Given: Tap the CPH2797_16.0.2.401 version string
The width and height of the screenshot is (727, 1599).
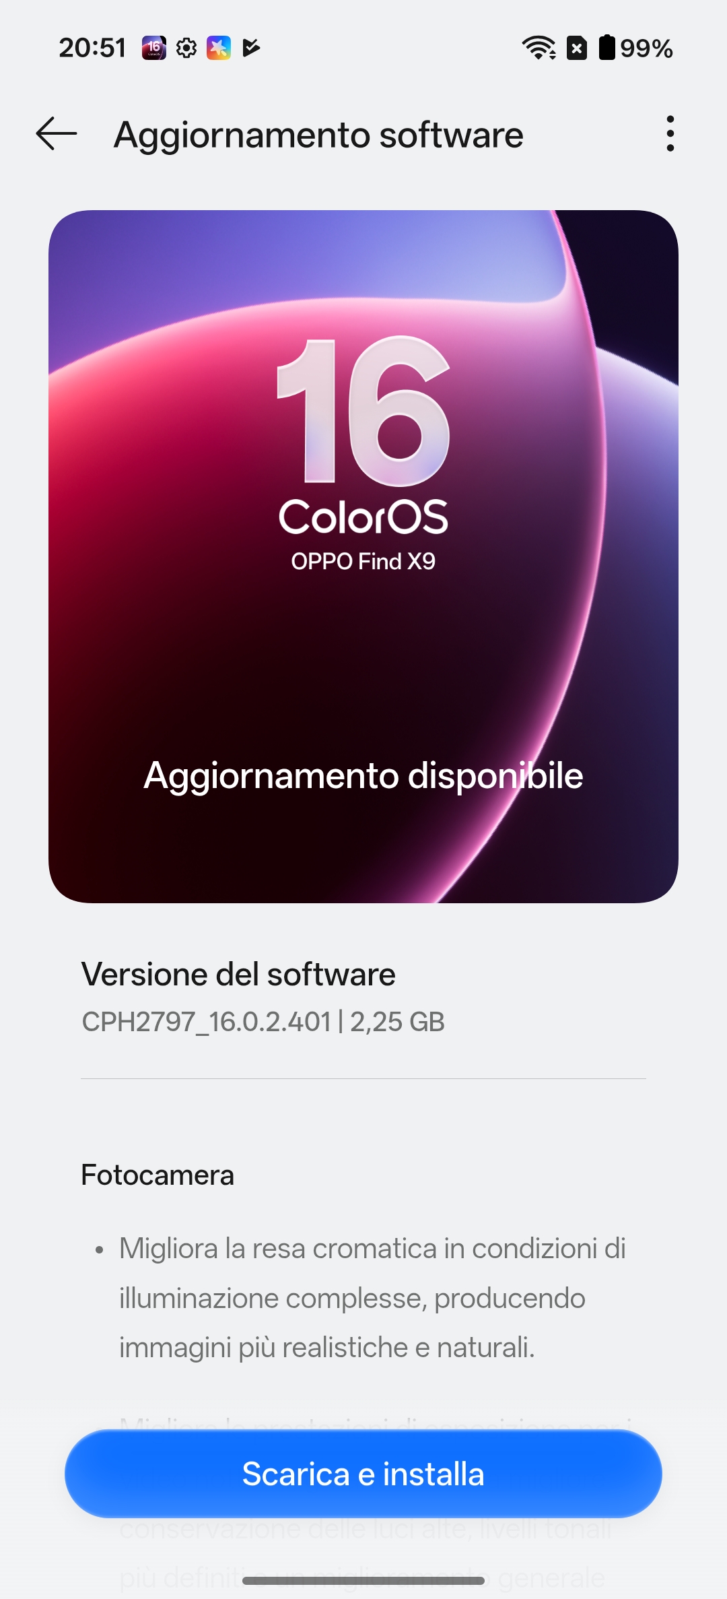Looking at the screenshot, I should pos(206,1022).
